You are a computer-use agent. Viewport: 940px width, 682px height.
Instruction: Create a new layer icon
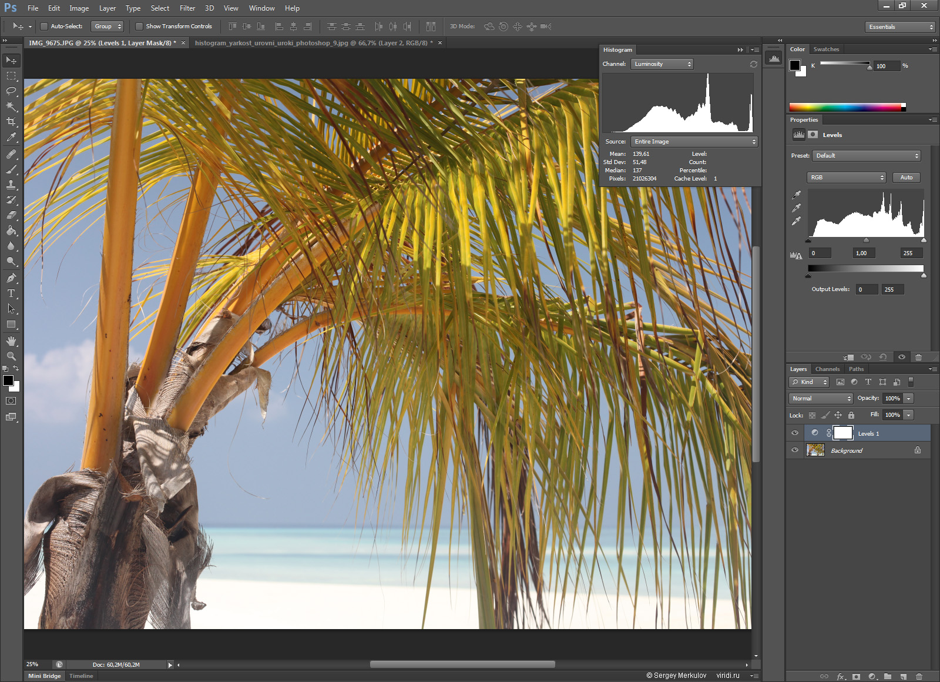(904, 676)
